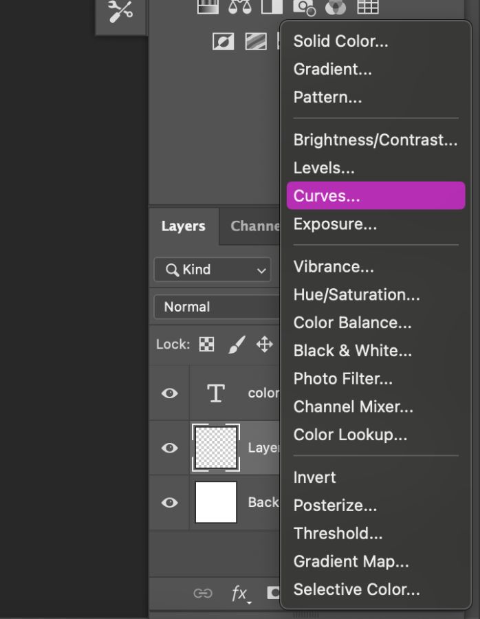Add Channel Mixer adjustment via overlapping circles icon

tap(336, 7)
